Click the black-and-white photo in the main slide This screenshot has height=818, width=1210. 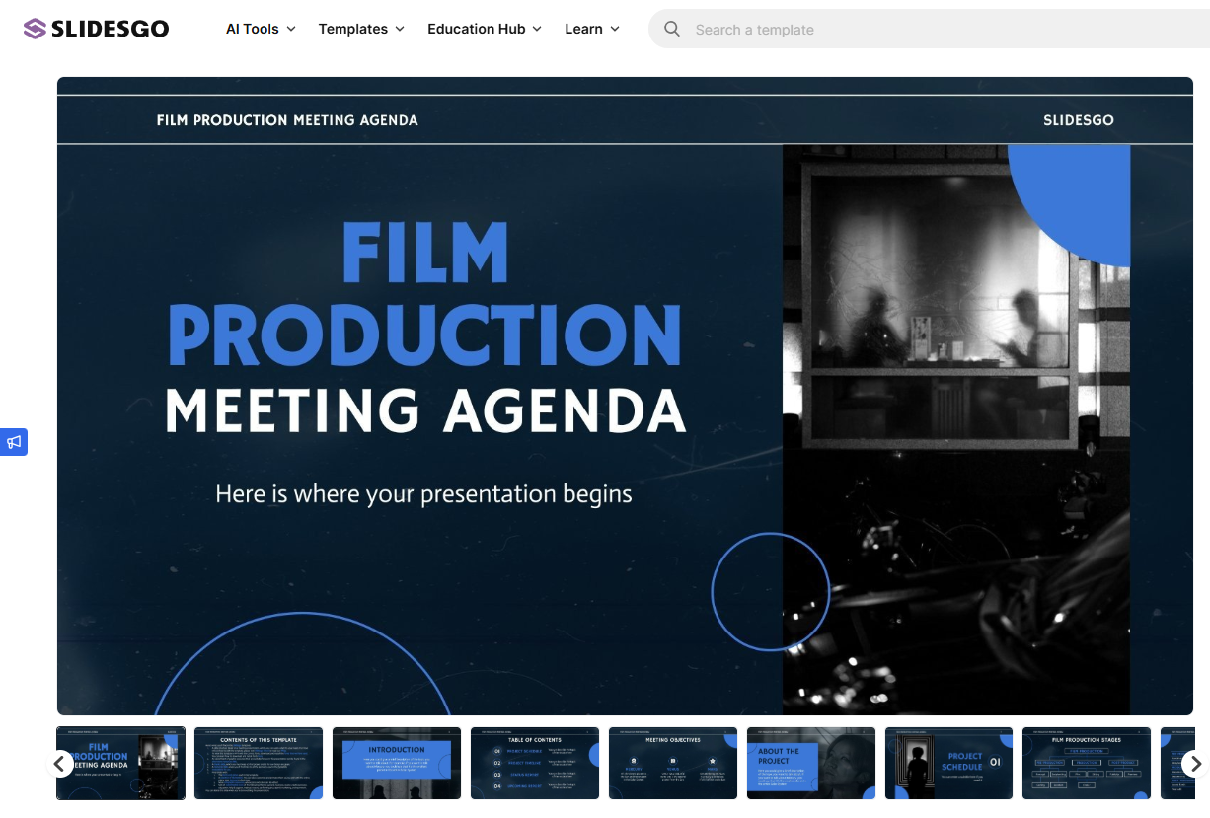pyautogui.click(x=955, y=429)
